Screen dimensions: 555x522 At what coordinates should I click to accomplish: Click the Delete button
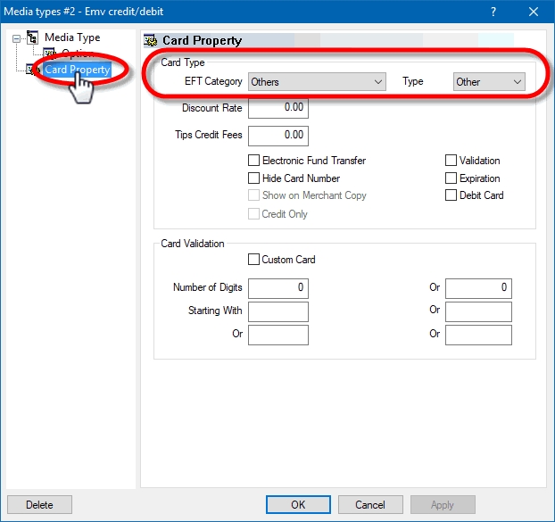[x=39, y=505]
